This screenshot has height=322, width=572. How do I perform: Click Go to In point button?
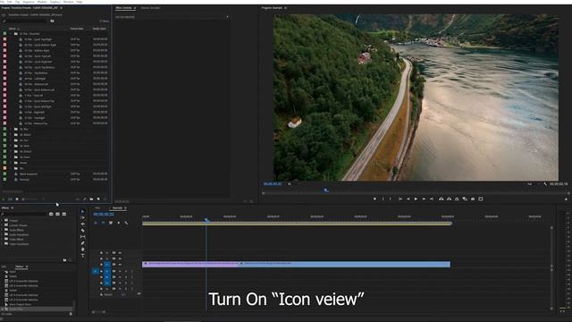click(x=400, y=199)
